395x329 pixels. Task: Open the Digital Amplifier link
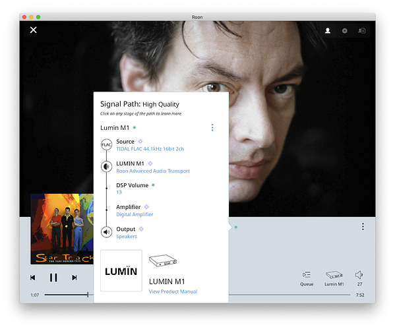click(x=135, y=214)
